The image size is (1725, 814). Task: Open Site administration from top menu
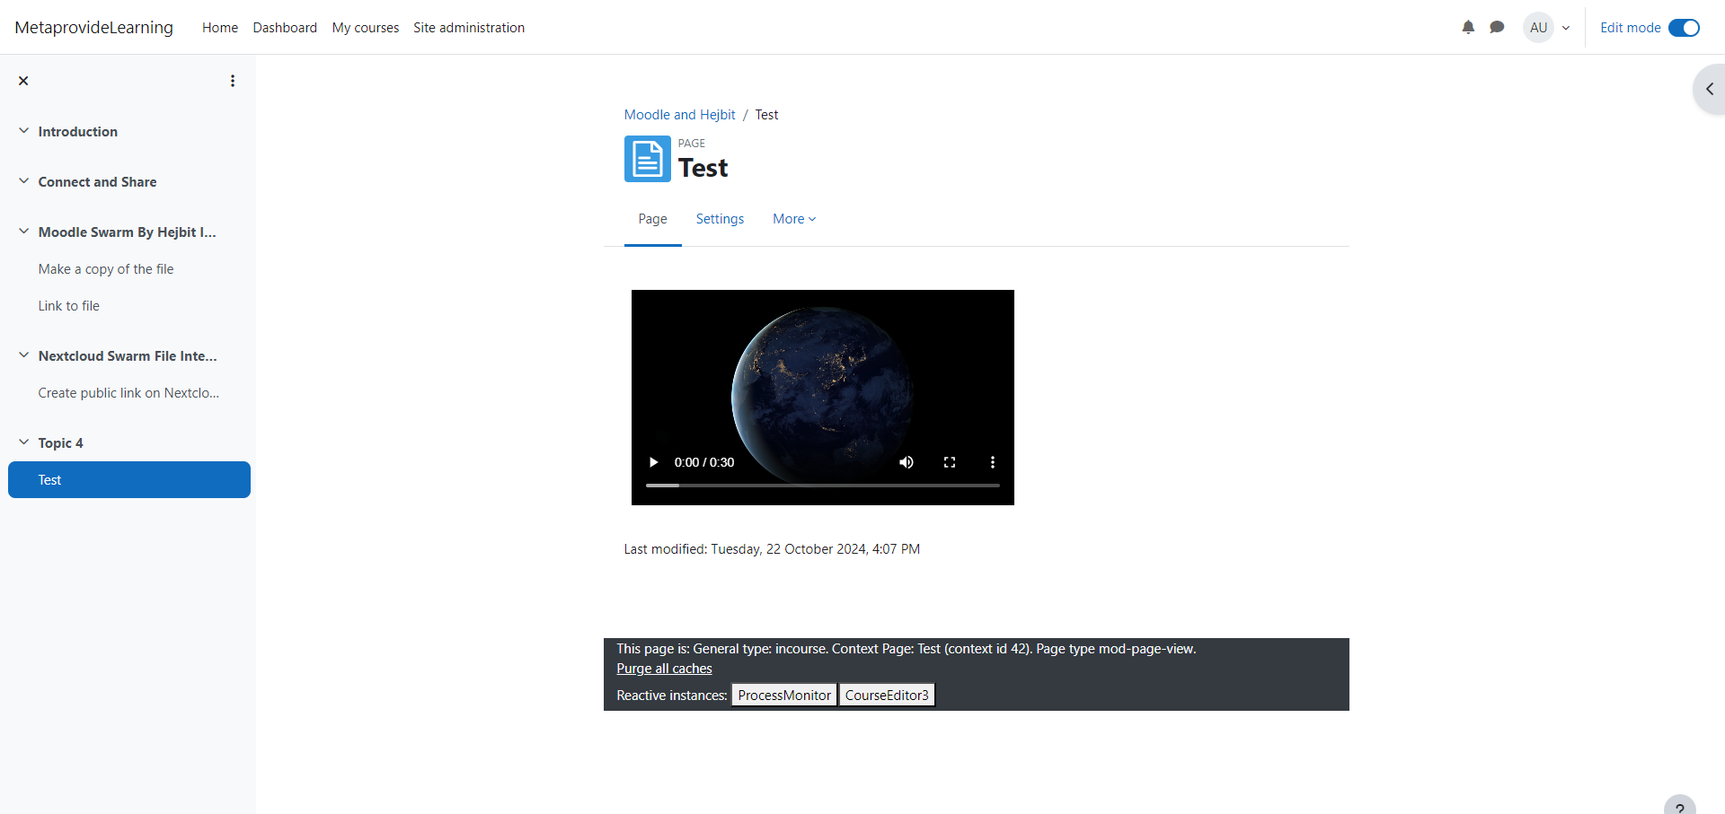click(x=468, y=28)
